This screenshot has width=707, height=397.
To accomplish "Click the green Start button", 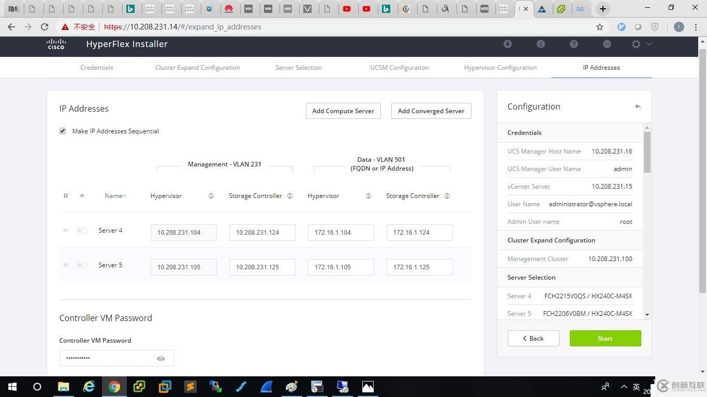I will click(x=606, y=339).
